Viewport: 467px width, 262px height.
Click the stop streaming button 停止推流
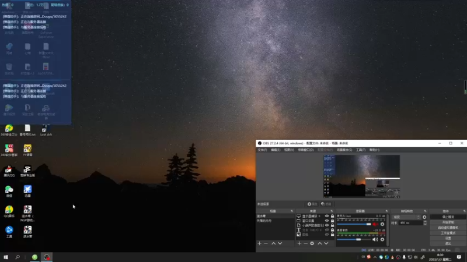tap(448, 217)
